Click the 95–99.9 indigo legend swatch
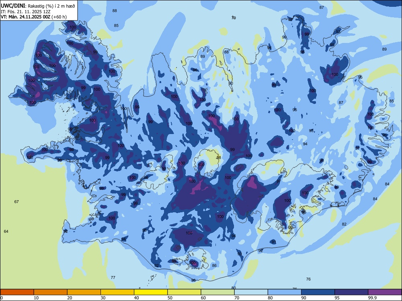Image resolution: width=402 pixels, height=301 pixels. click(x=351, y=292)
